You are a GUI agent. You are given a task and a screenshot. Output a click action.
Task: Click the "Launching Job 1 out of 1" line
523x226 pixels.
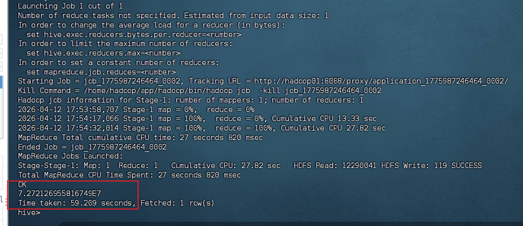pyautogui.click(x=71, y=6)
